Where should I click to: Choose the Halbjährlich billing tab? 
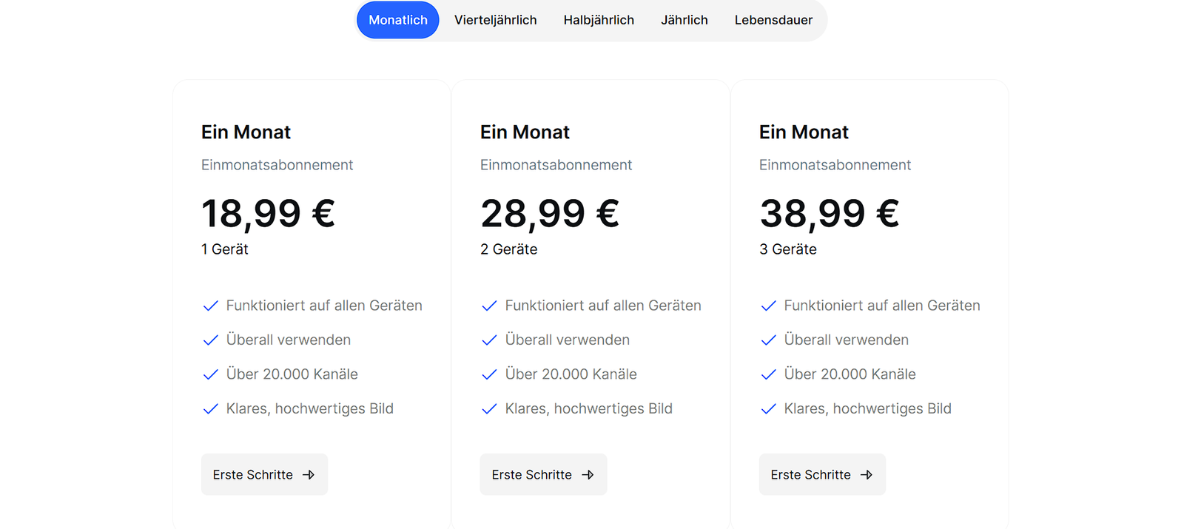point(599,20)
